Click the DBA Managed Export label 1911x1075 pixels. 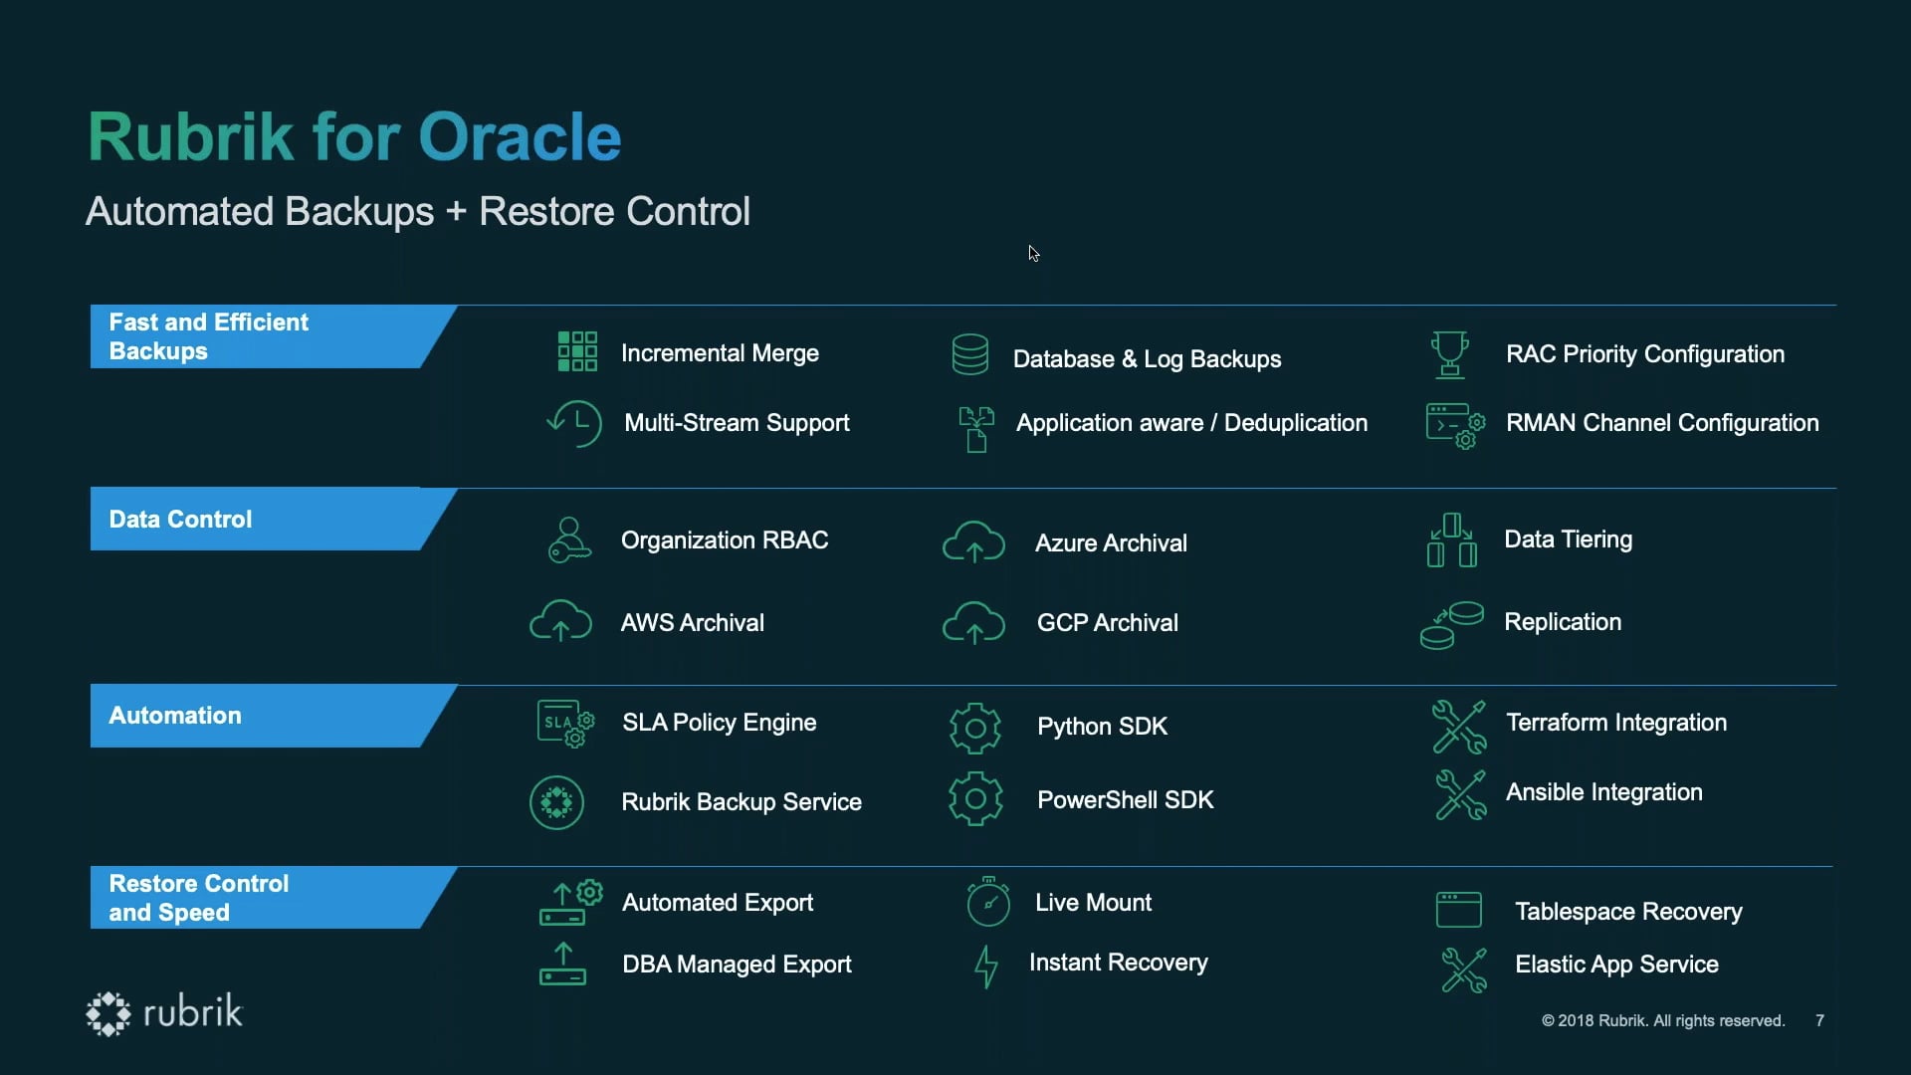737,965
